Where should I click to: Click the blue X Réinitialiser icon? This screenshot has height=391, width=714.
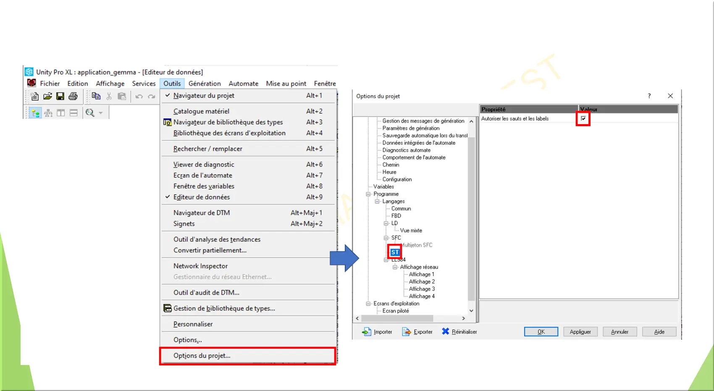click(x=445, y=331)
